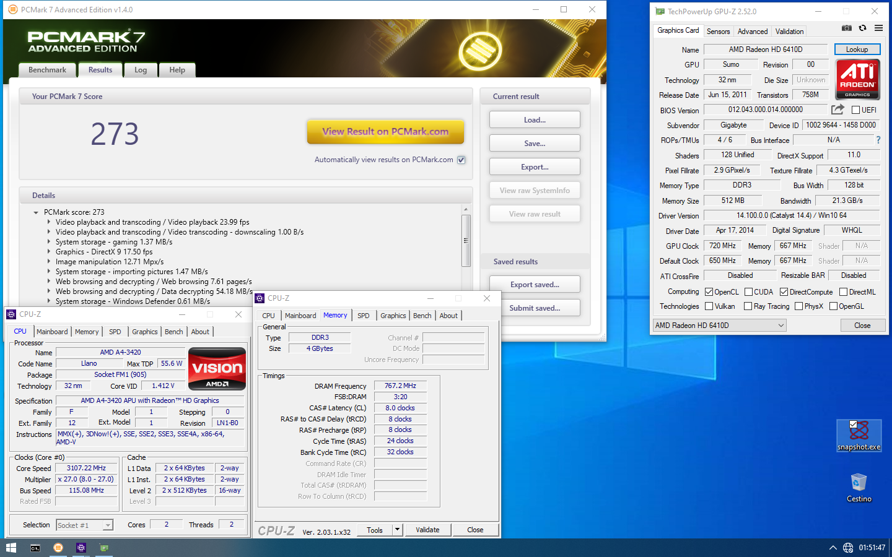Toggle automatically view results on PCMark.com

[x=461, y=160]
